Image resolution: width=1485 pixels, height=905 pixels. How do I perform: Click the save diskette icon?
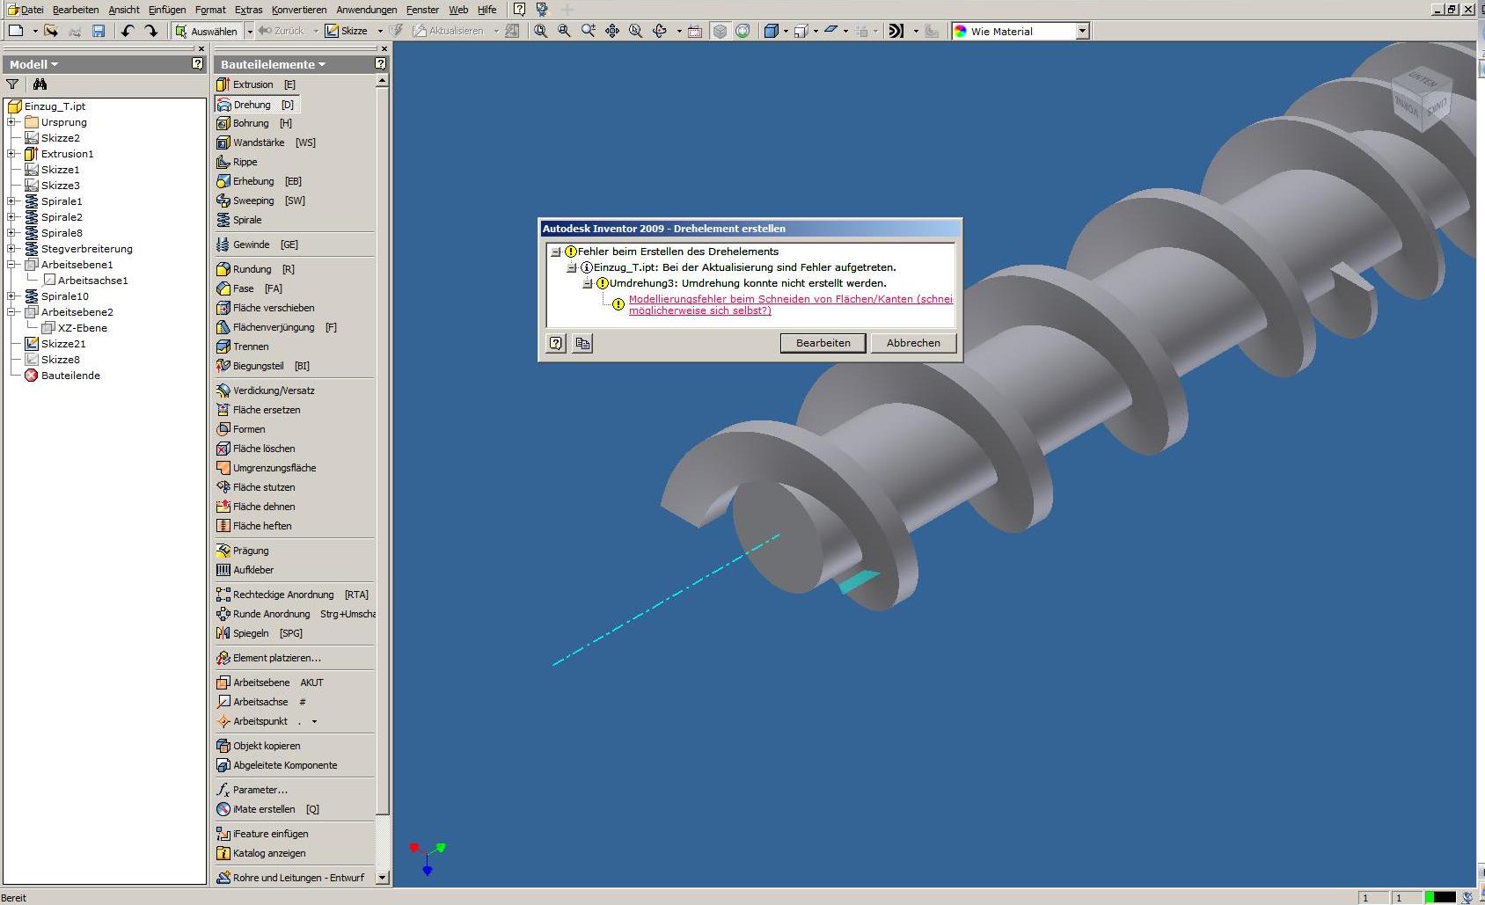(99, 31)
